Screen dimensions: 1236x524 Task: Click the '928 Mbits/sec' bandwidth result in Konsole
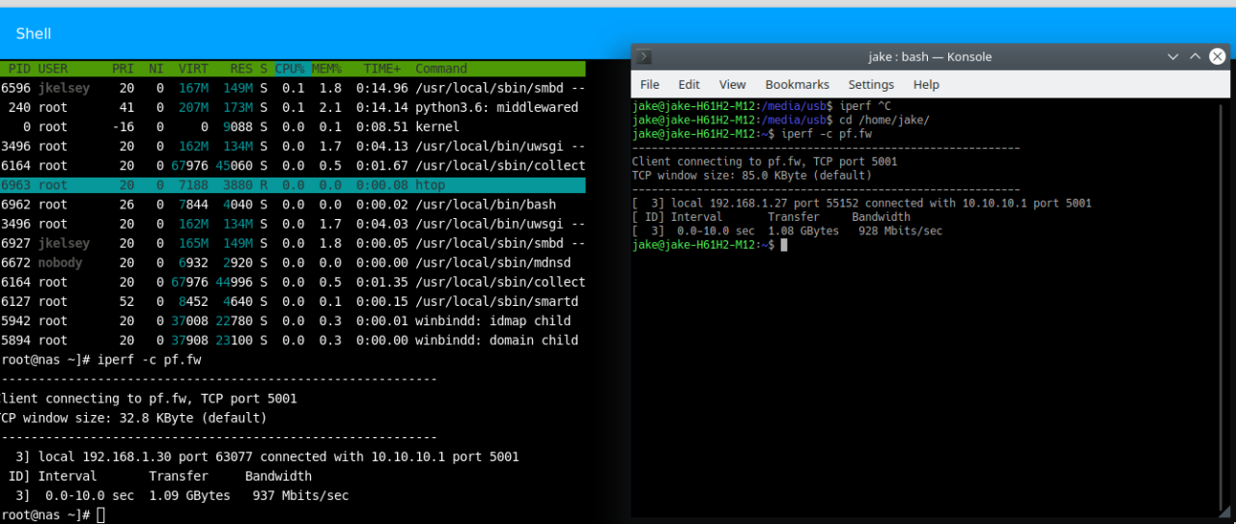898,232
